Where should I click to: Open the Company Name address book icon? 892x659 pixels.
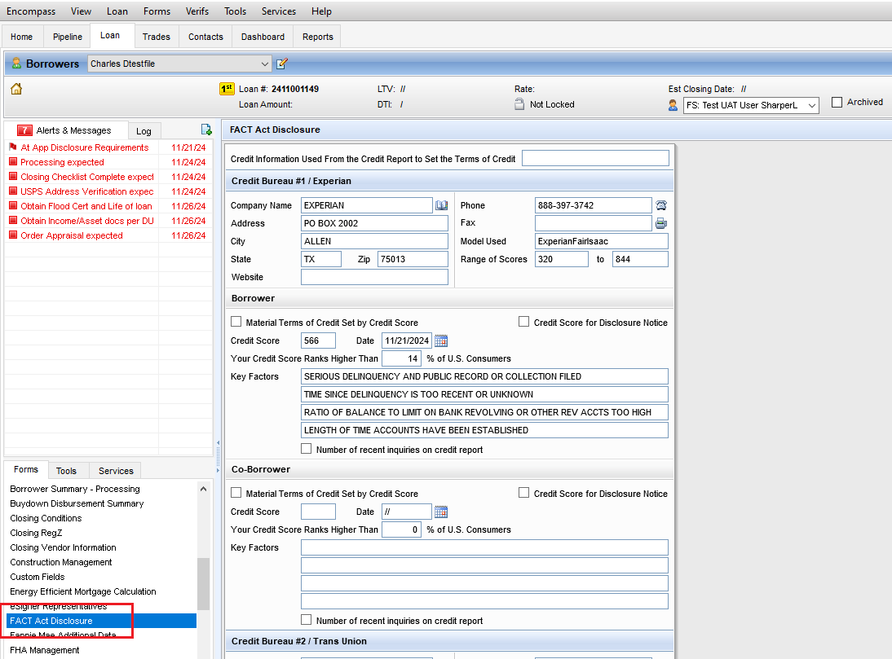tap(441, 205)
